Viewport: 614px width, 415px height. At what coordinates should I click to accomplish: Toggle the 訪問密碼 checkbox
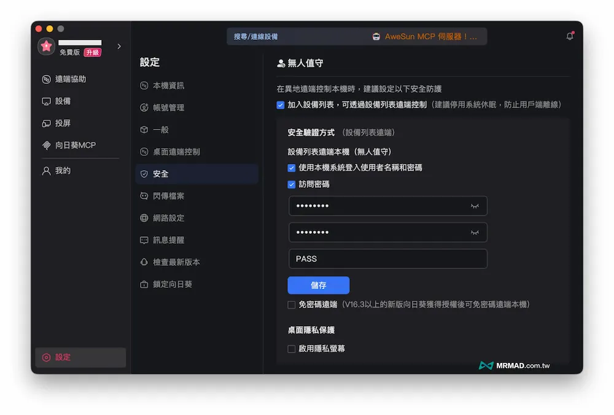click(291, 184)
